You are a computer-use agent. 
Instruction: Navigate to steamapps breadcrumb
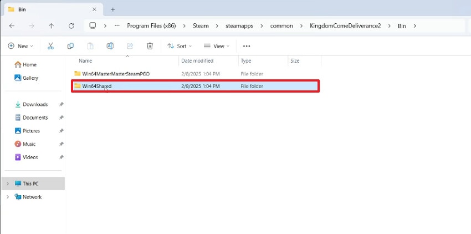tap(239, 26)
